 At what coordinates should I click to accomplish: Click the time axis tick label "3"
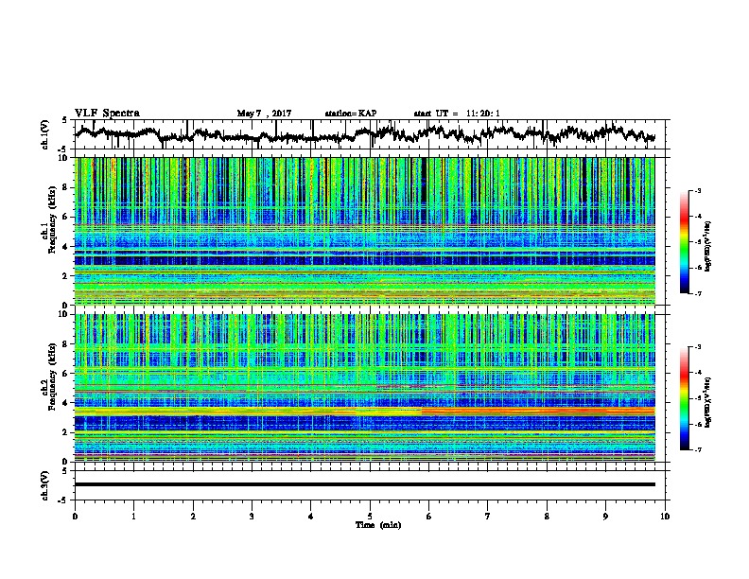point(252,517)
